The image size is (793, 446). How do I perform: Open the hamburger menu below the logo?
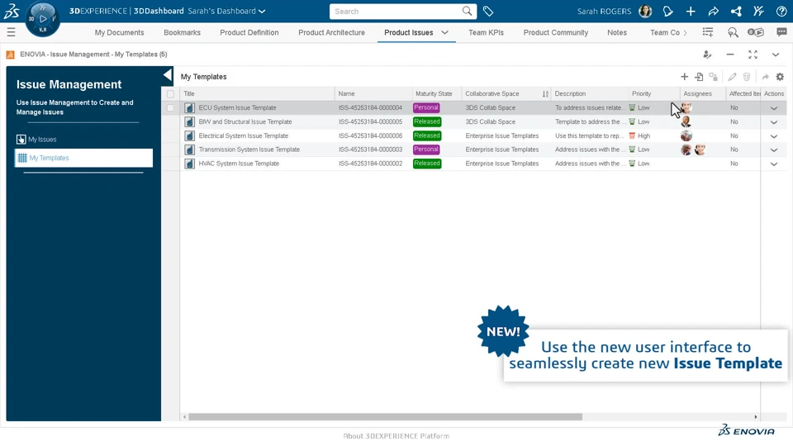coord(11,32)
